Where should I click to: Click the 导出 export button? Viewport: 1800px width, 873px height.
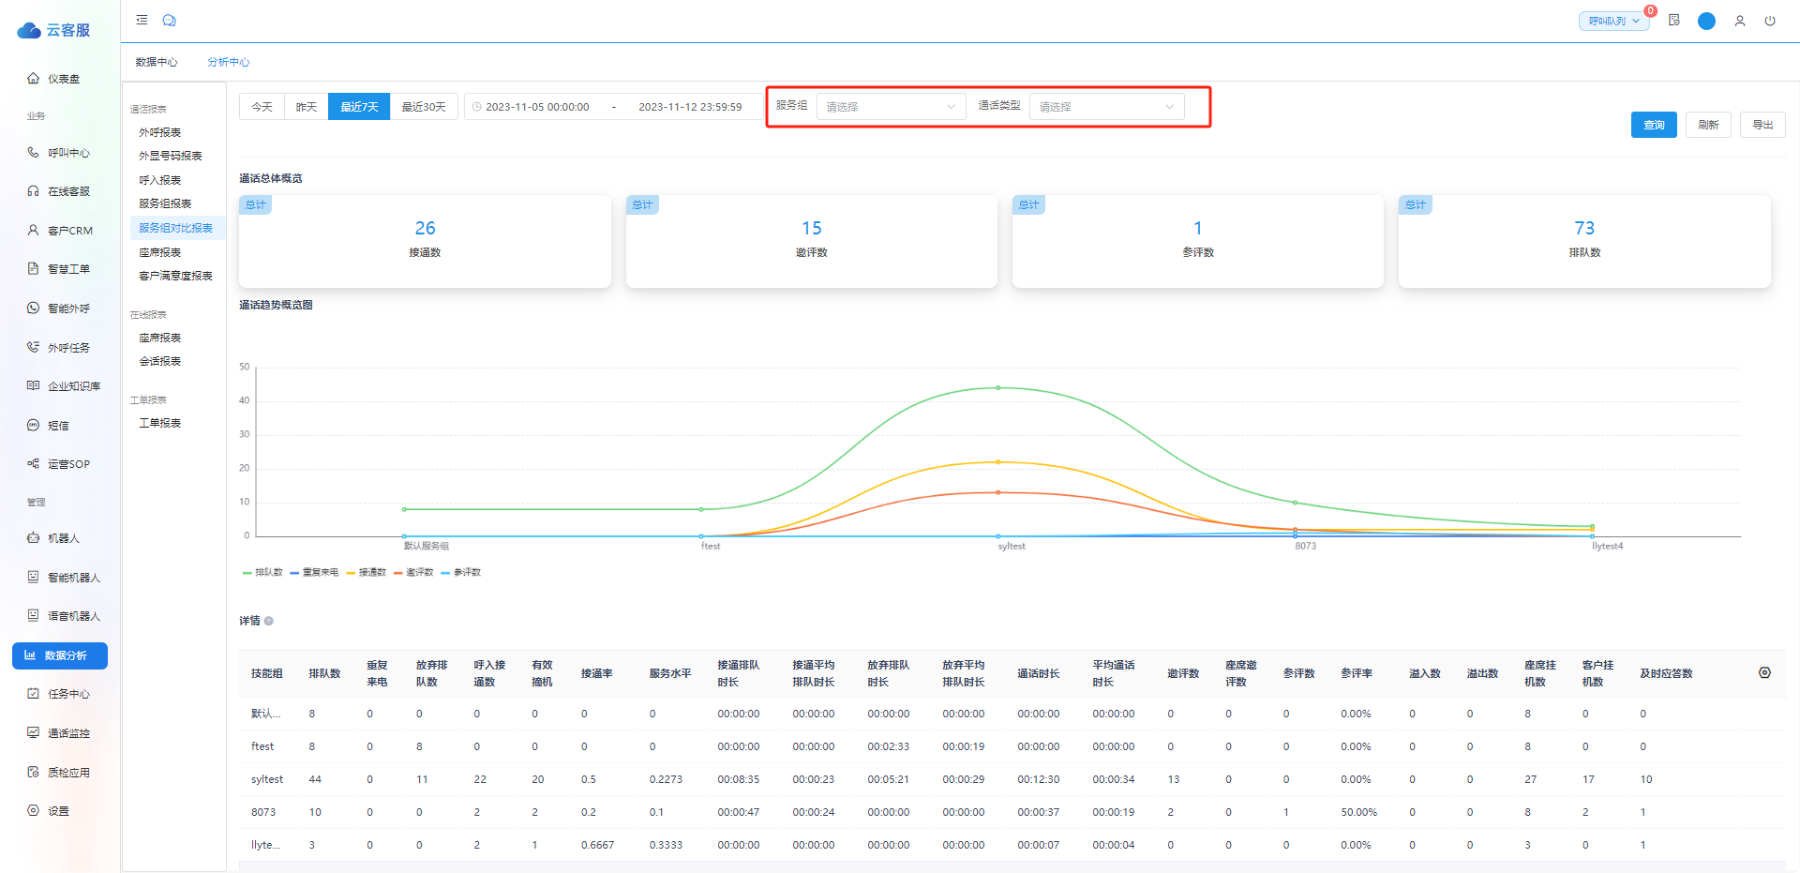click(1762, 125)
